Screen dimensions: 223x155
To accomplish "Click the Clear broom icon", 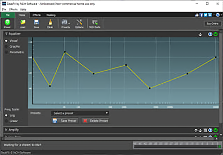I will point(50,23).
